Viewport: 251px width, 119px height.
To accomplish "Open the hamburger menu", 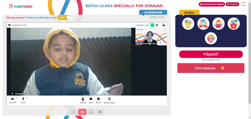I will pyautogui.click(x=243, y=4).
